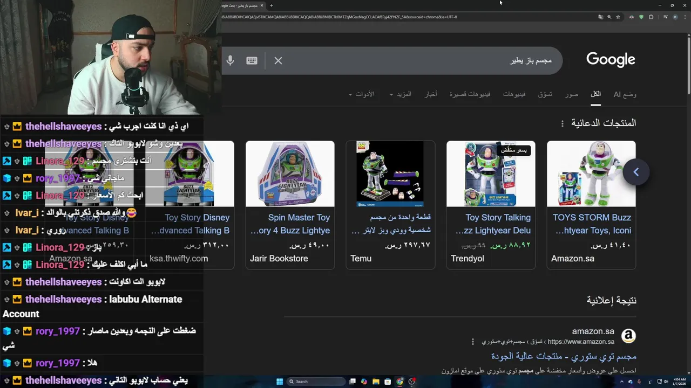Image resolution: width=691 pixels, height=388 pixels.
Task: Open sponsored products info three-dot menu
Action: coord(562,123)
